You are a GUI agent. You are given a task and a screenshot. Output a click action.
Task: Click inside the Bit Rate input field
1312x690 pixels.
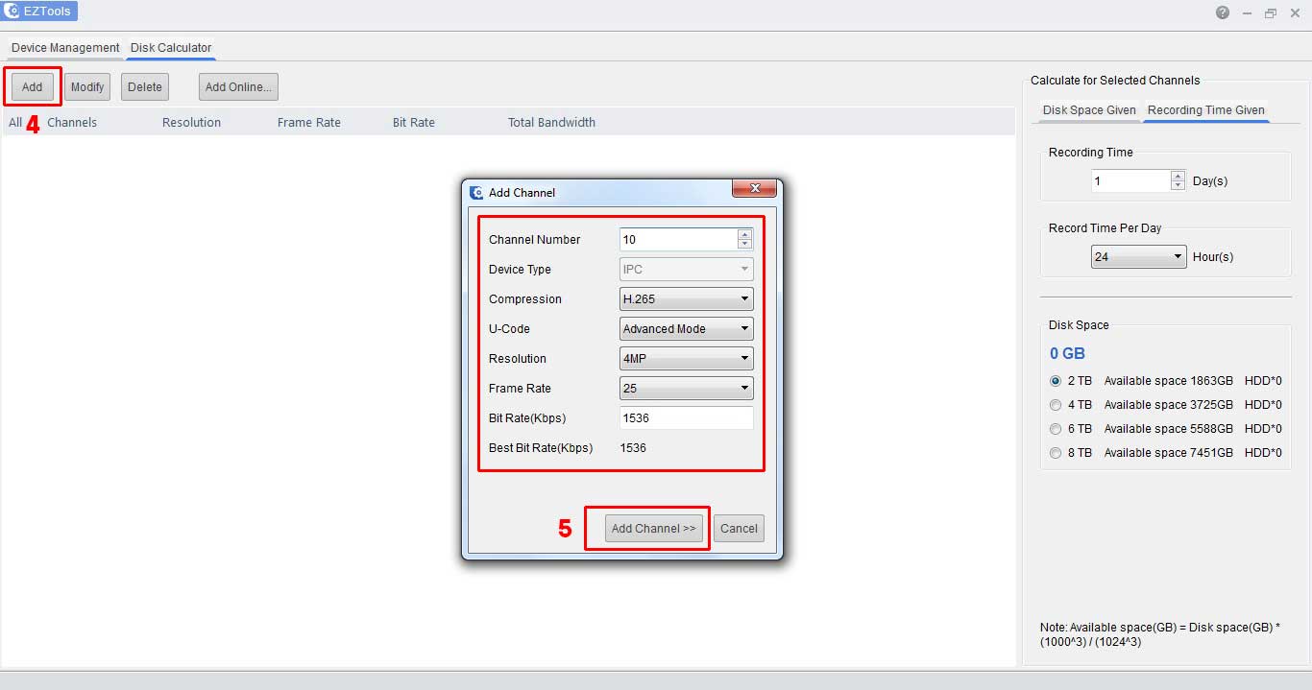tap(686, 417)
